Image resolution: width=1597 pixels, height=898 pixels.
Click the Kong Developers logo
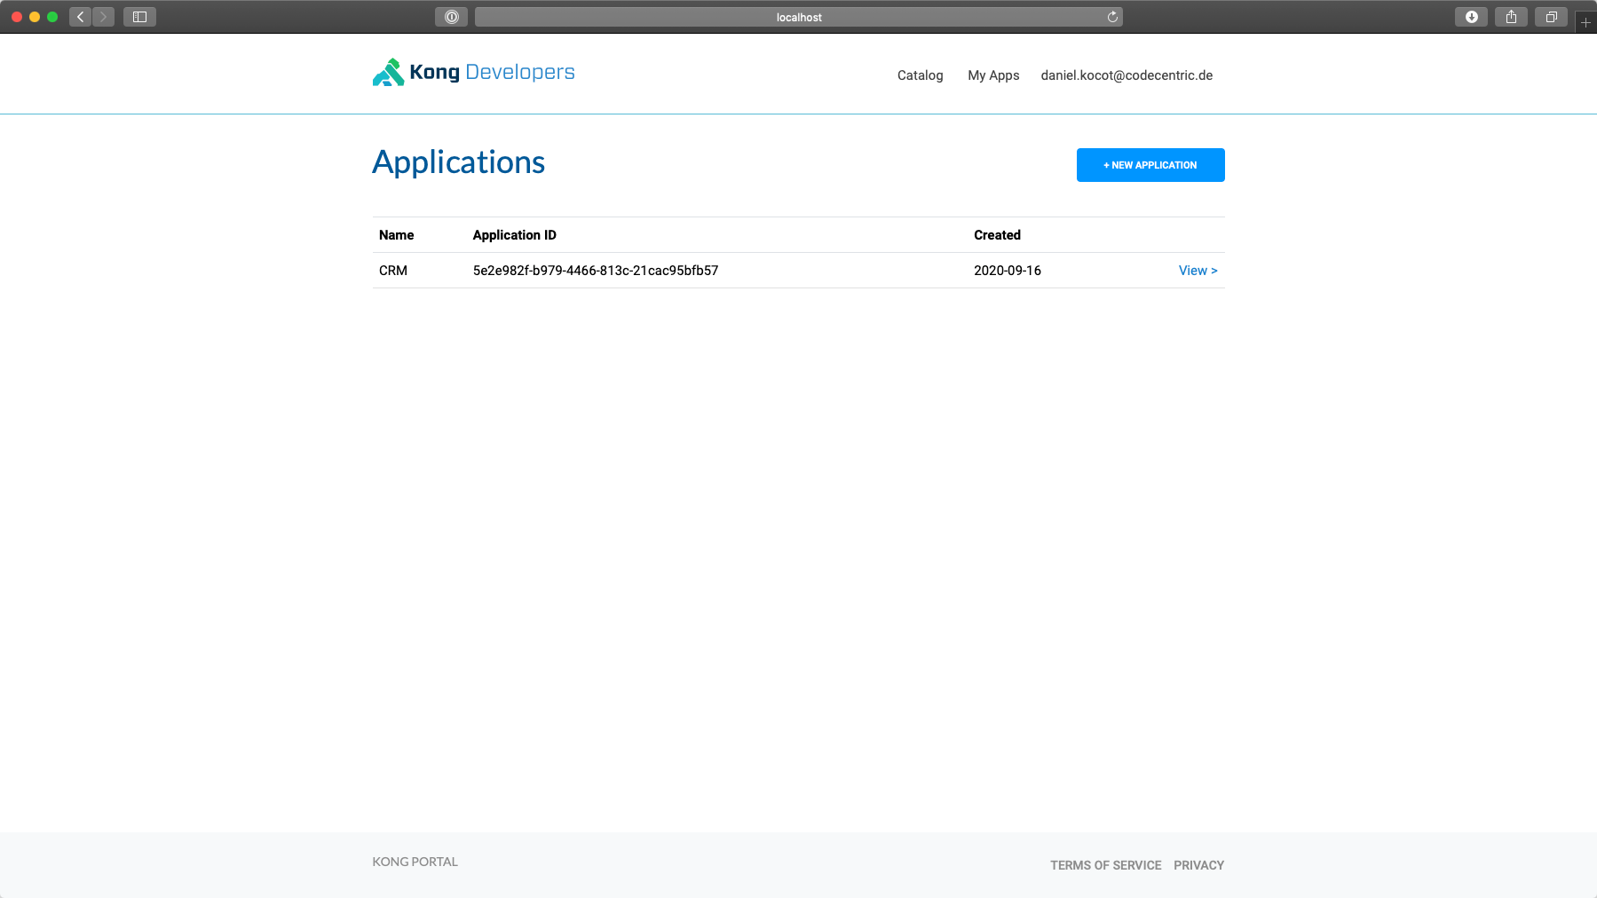473,73
